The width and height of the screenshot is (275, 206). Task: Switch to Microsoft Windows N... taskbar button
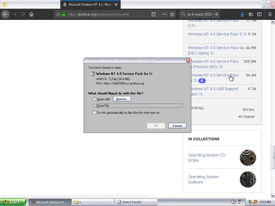coord(50,202)
